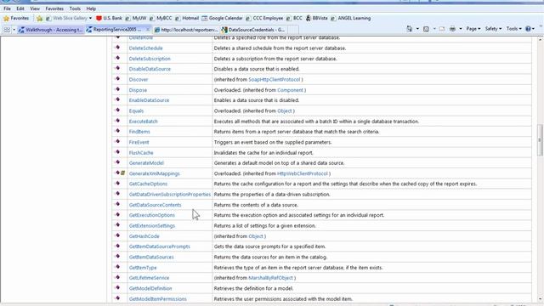Image resolution: width=544 pixels, height=306 pixels.
Task: Open the Favorites star button
Action: click(16, 18)
